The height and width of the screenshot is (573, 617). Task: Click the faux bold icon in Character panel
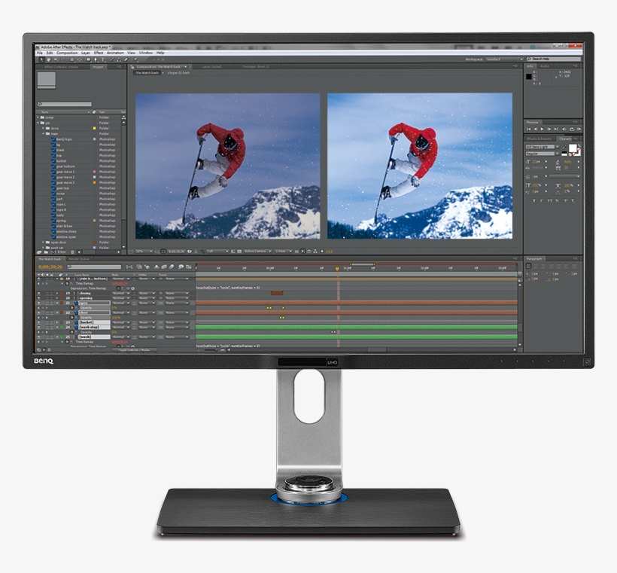[533, 200]
